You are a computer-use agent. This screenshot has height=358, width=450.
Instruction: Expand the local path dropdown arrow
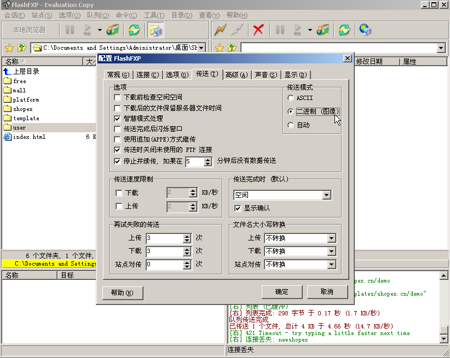tap(201, 48)
